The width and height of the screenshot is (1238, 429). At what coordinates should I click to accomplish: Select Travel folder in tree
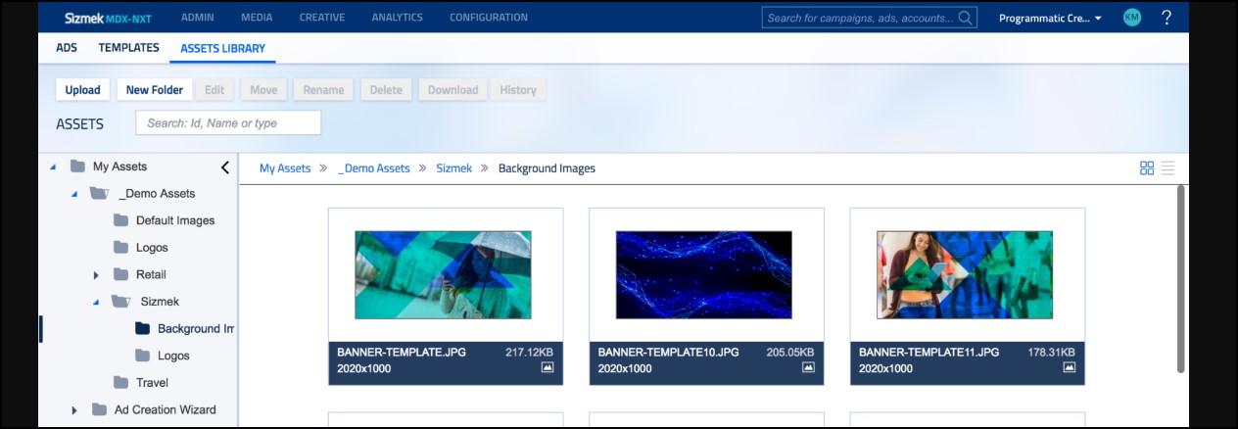[x=152, y=383]
